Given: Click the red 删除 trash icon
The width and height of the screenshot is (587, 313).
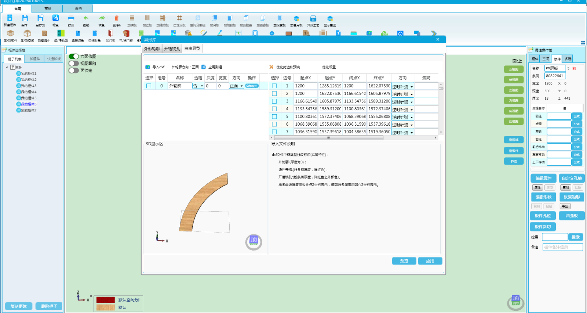Looking at the screenshot, I should pyautogui.click(x=116, y=18).
